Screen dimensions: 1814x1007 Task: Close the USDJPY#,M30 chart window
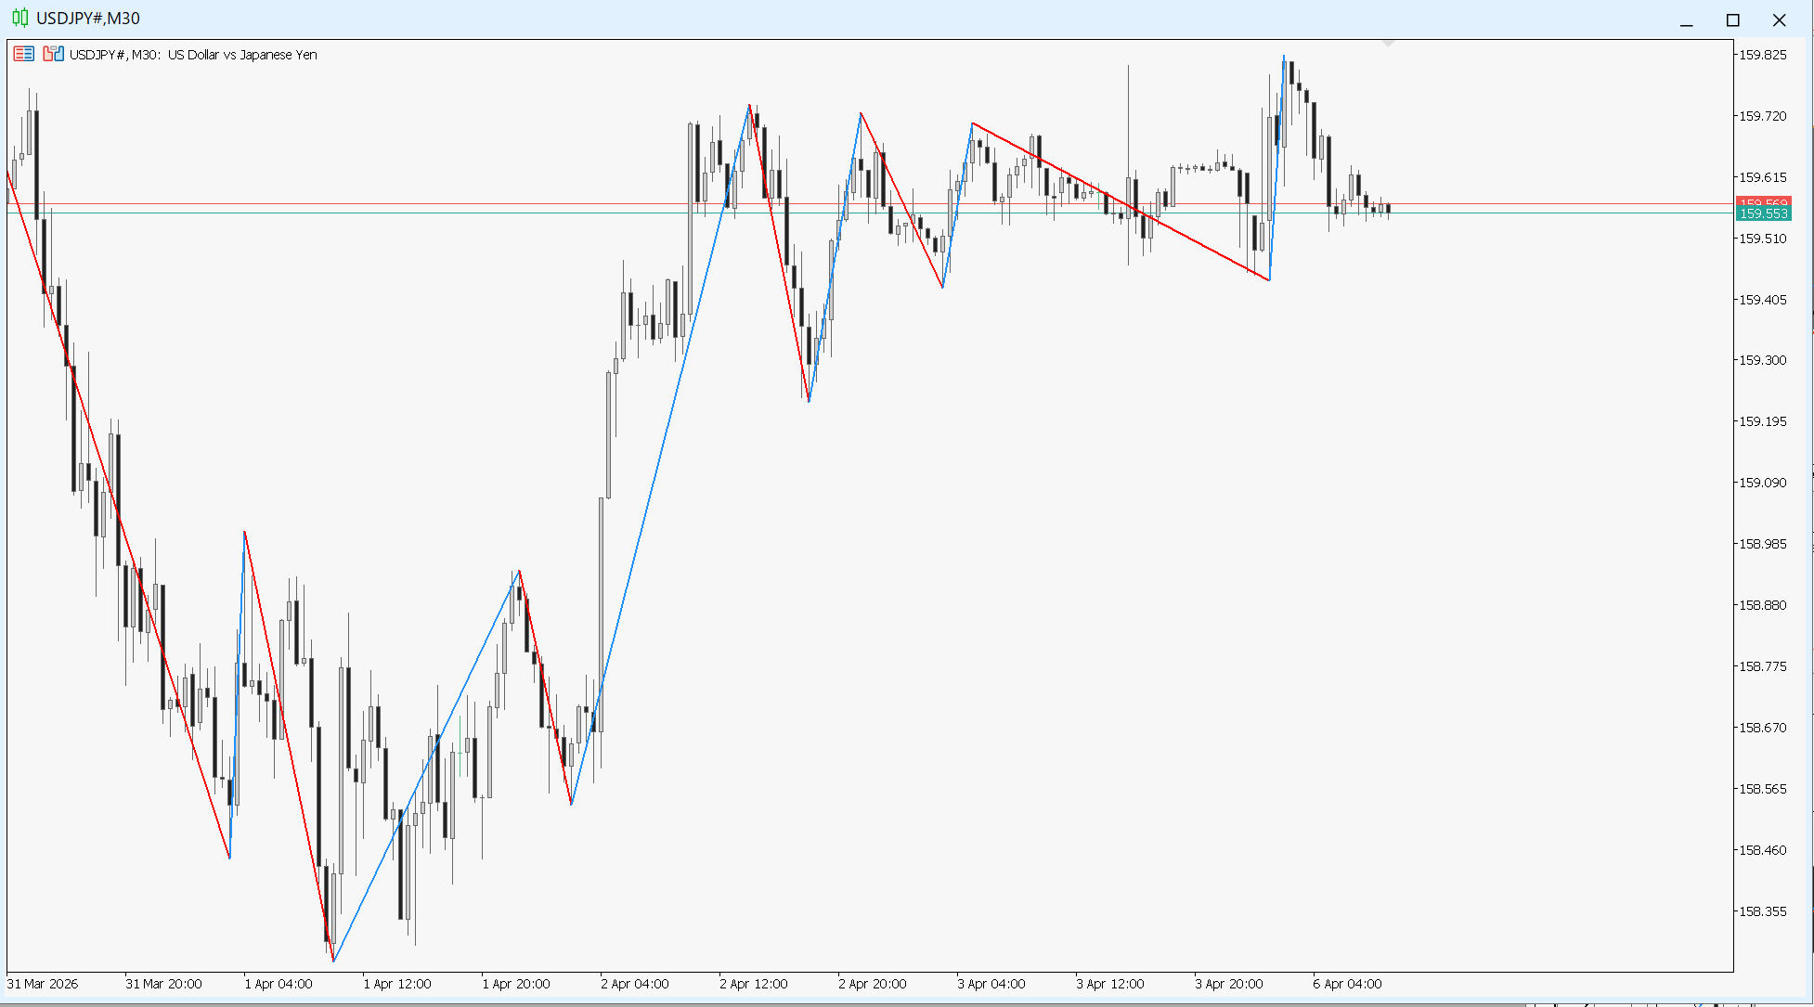[x=1779, y=20]
